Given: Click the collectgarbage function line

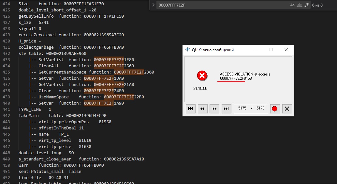Looking at the screenshot, I should coord(71,47).
